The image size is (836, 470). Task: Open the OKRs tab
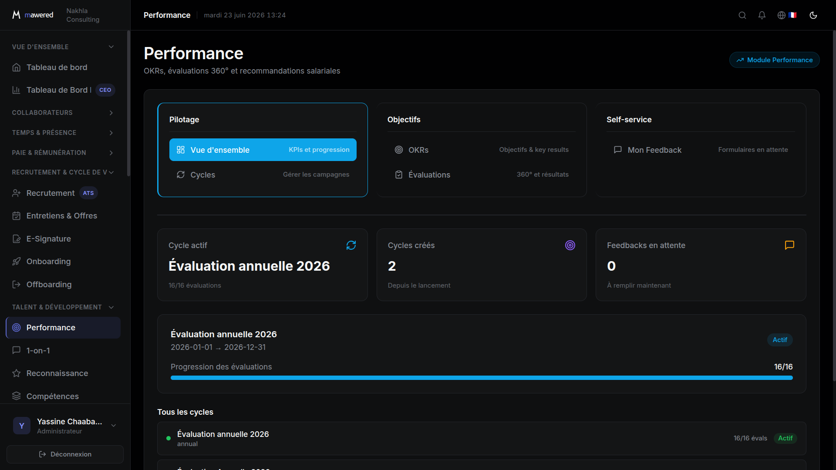point(482,150)
